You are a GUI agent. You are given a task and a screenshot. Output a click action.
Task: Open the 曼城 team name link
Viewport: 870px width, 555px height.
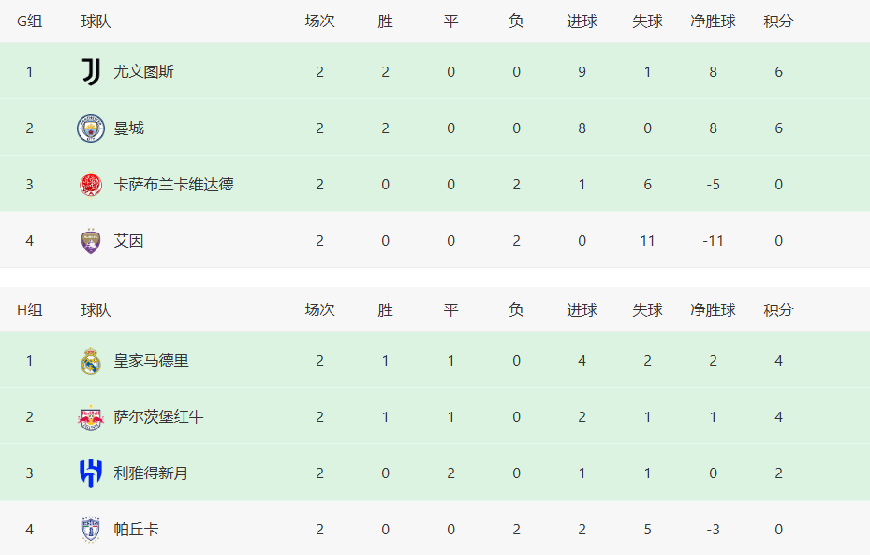tap(128, 128)
